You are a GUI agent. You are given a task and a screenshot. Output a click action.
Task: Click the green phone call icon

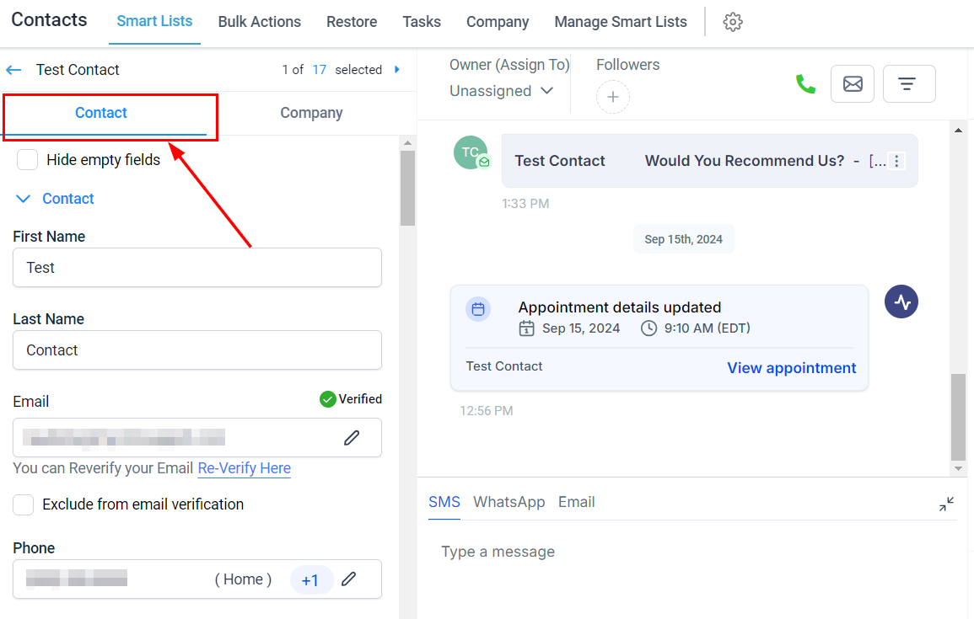[805, 84]
